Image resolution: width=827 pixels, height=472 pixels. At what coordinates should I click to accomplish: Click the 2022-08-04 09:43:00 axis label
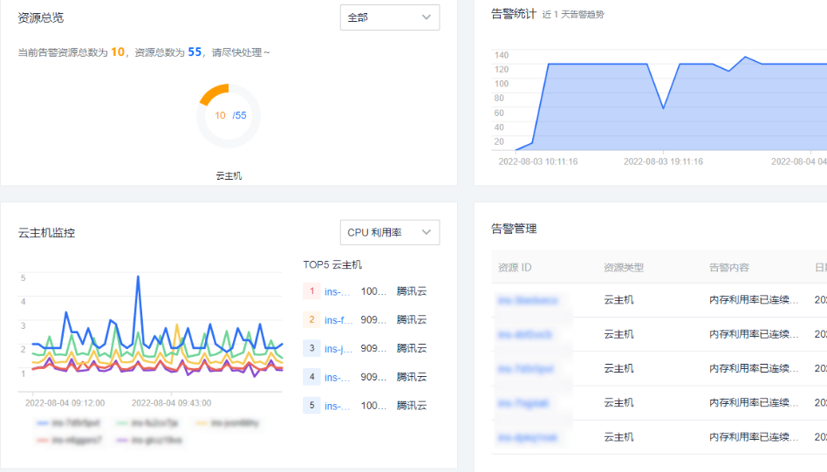point(171,403)
